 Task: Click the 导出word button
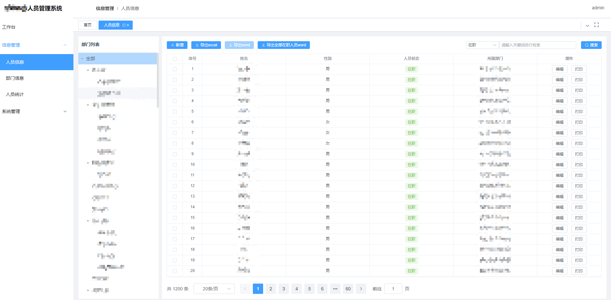(239, 45)
